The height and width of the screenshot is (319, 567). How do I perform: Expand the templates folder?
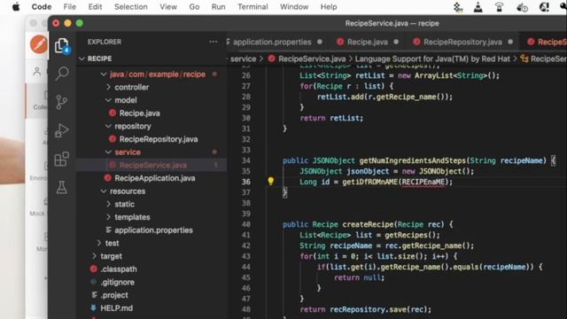pos(108,217)
